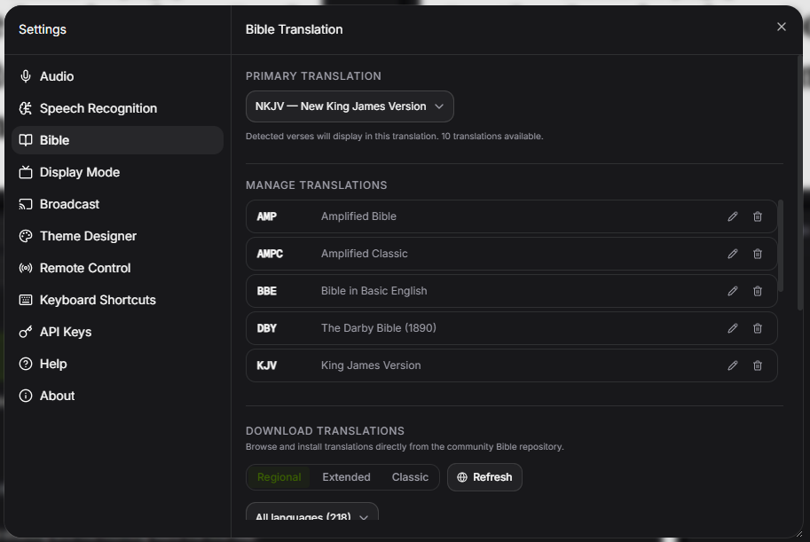Open Keyboard Shortcuts section
This screenshot has width=810, height=542.
click(x=117, y=300)
